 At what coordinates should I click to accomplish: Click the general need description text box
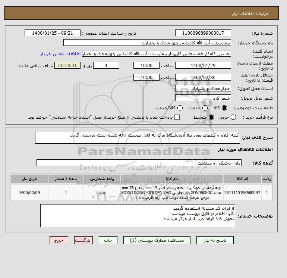coord(138,137)
